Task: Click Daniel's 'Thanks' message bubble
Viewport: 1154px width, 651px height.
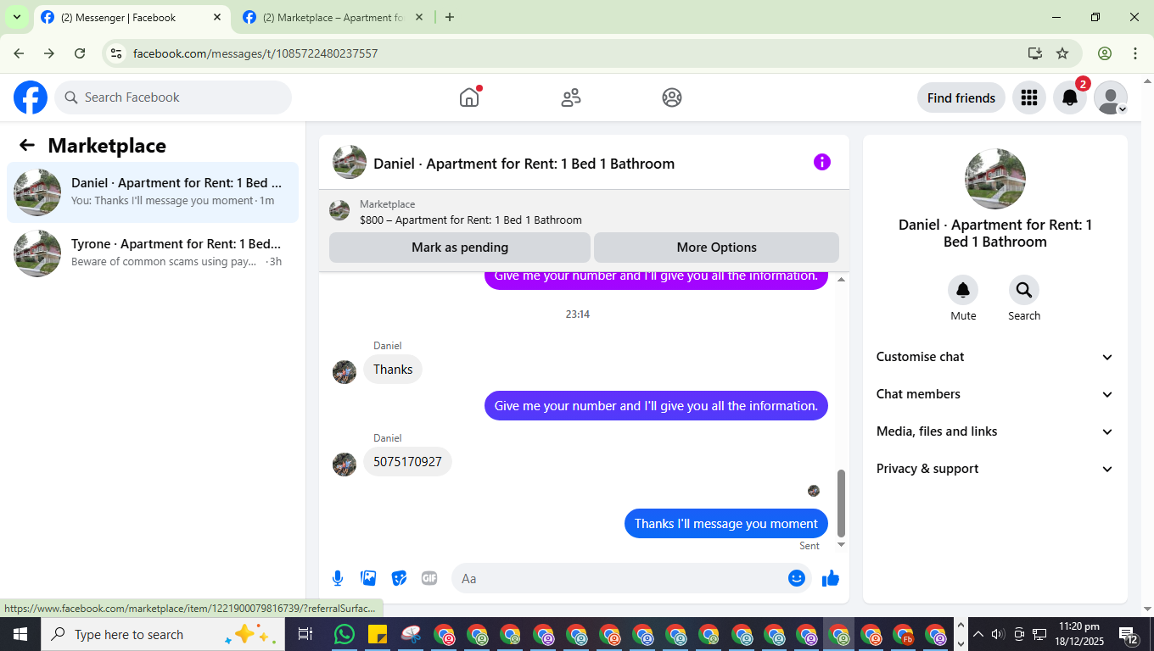Action: coord(393,370)
